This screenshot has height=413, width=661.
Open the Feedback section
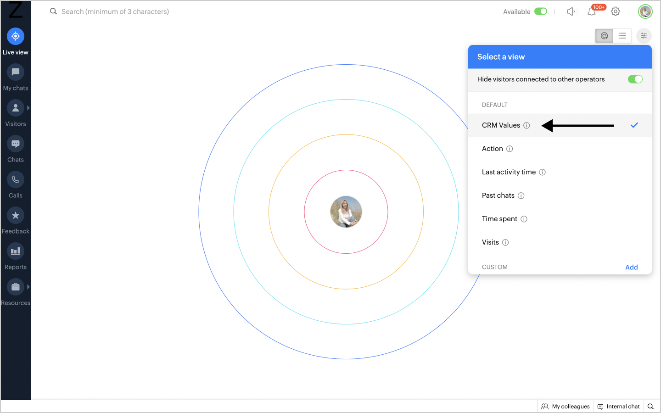click(x=16, y=220)
